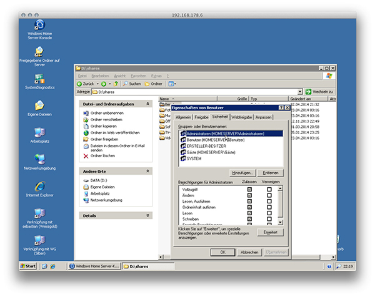
Task: Switch to Freigabe tab
Action: coord(201,117)
